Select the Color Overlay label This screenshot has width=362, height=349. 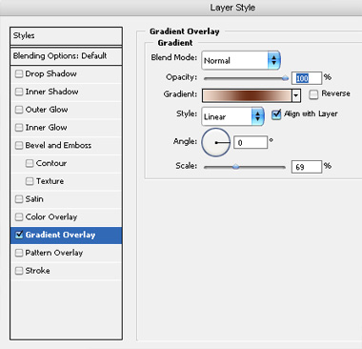tap(51, 217)
